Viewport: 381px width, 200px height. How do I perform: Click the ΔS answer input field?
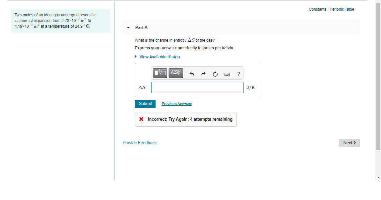coord(197,88)
